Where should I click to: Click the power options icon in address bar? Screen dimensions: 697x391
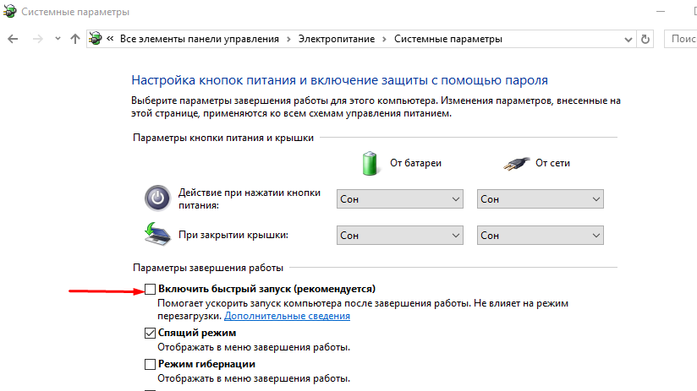(x=95, y=39)
